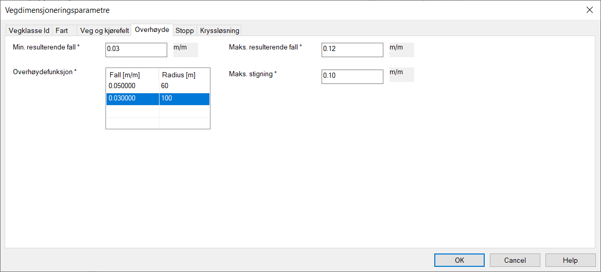601x272 pixels.
Task: Cancel the dialog
Action: pyautogui.click(x=515, y=260)
